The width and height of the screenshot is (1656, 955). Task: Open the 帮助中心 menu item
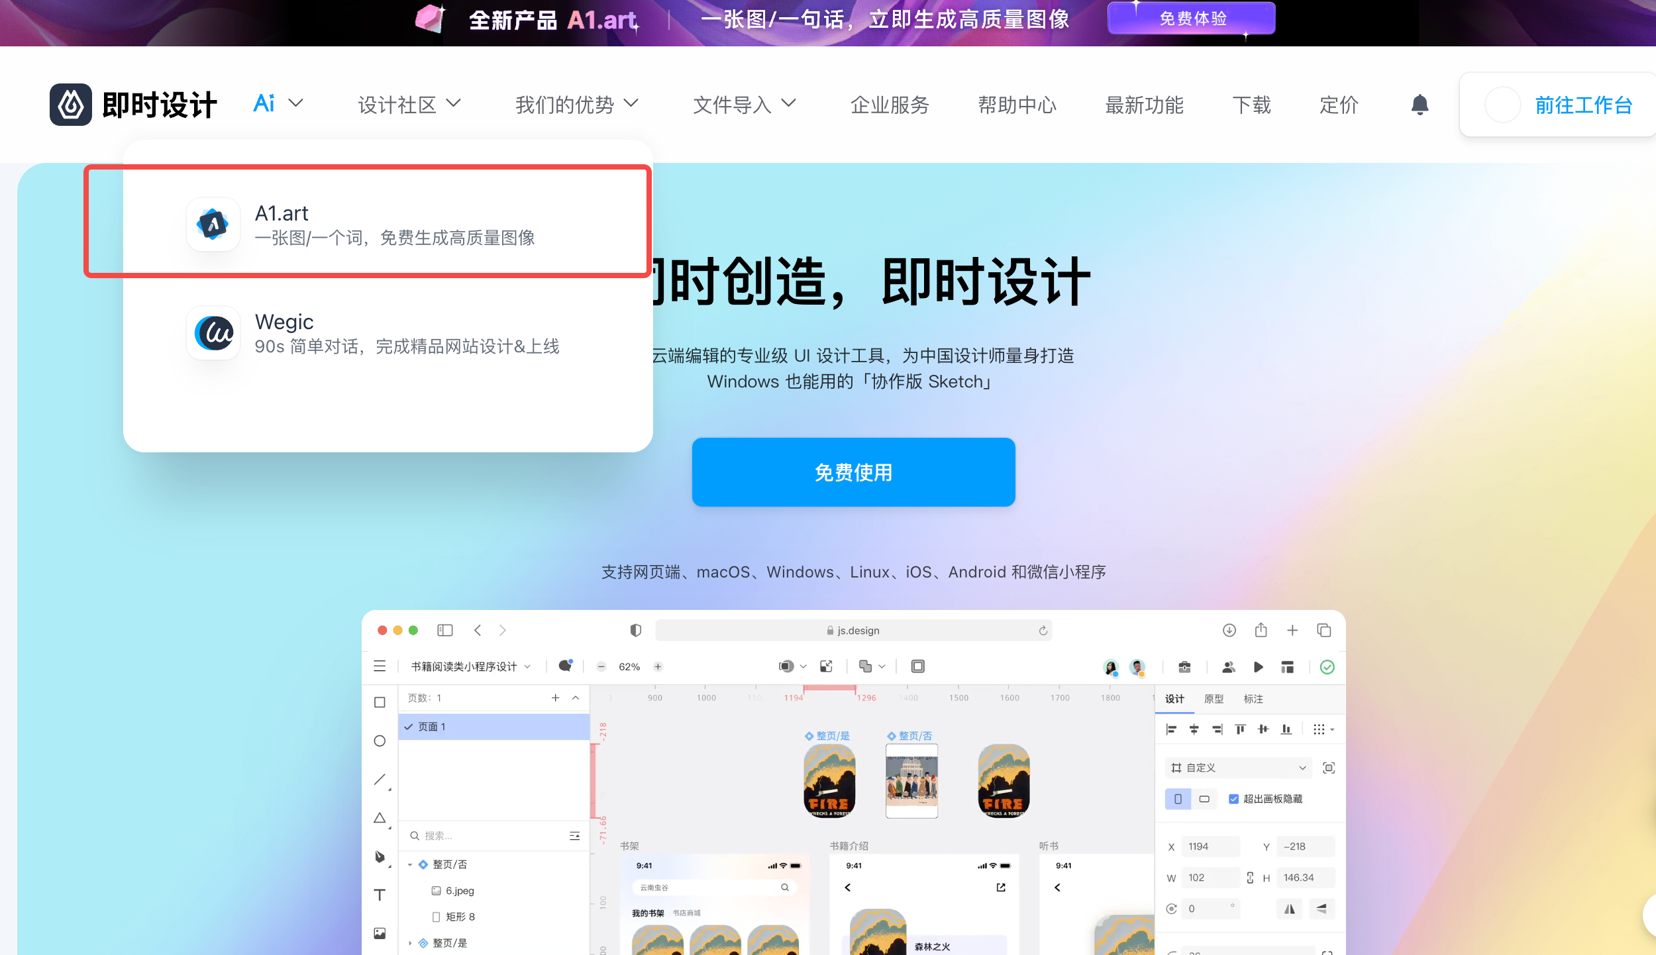[1017, 105]
